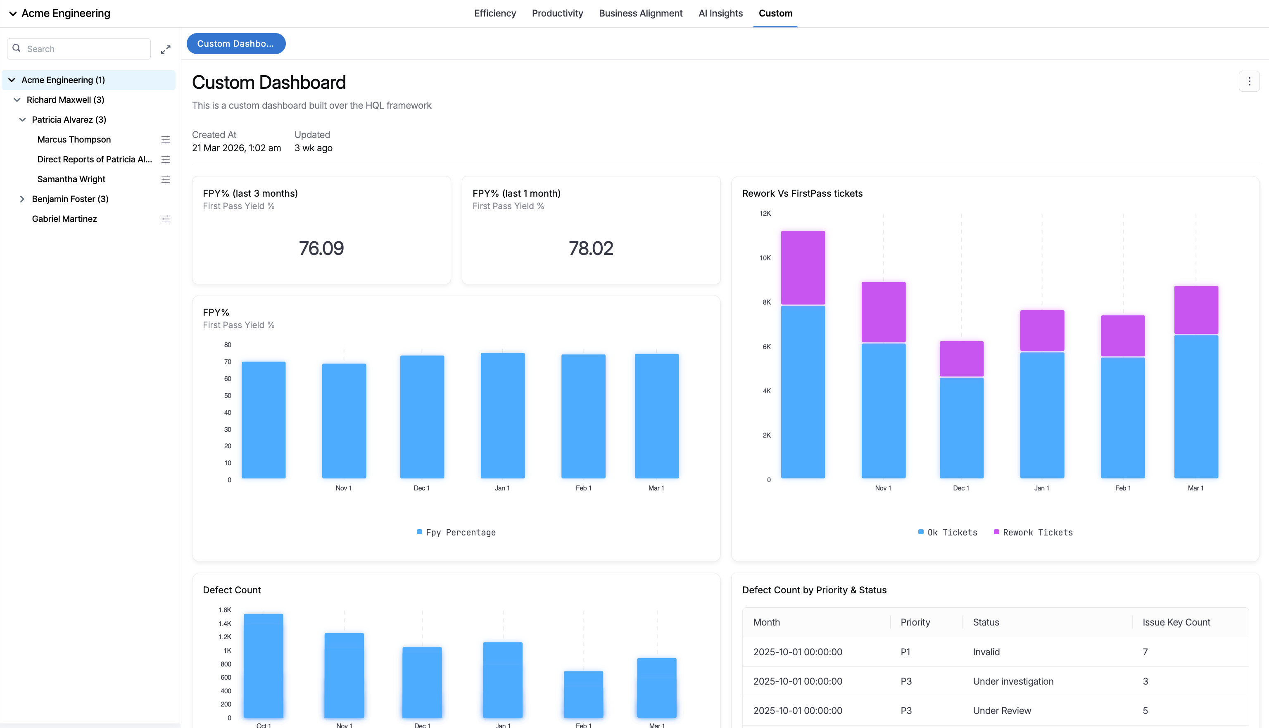Open filter settings for Gabriel Martinez
1269x728 pixels.
pyautogui.click(x=165, y=219)
